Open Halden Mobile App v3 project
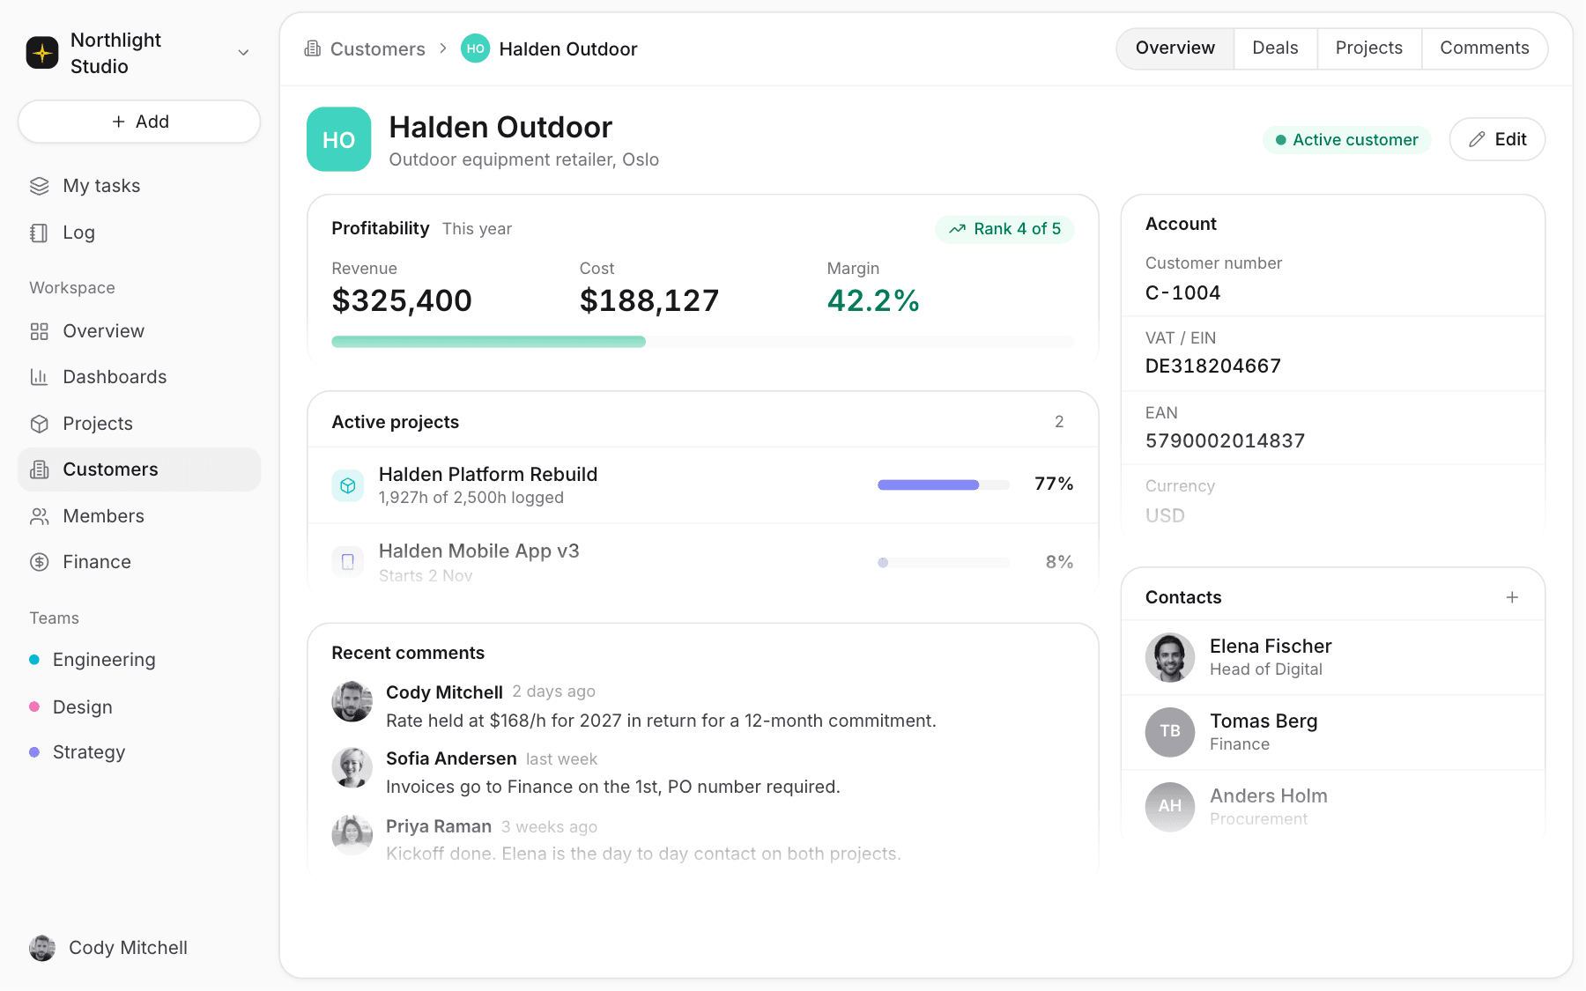 (702, 562)
